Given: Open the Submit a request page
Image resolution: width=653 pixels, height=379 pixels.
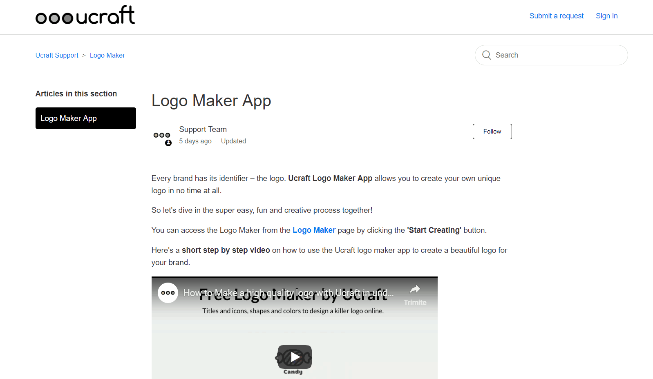Looking at the screenshot, I should 556,16.
